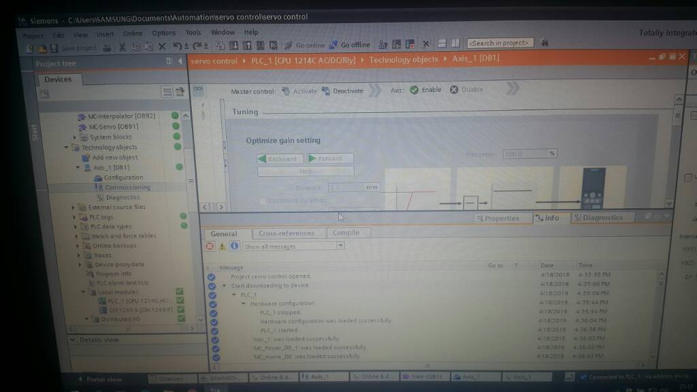Click the Delete X icon in the toolbar
This screenshot has width=697, height=392.
click(x=162, y=46)
